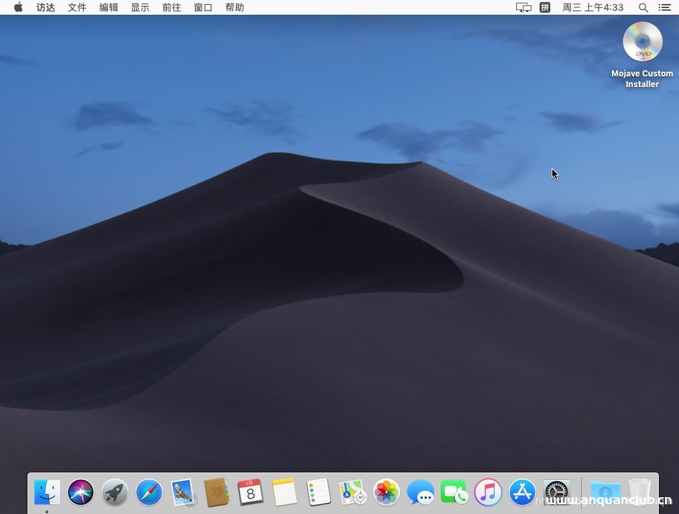This screenshot has height=514, width=679.
Task: Launch Siri from the Dock
Action: click(81, 493)
